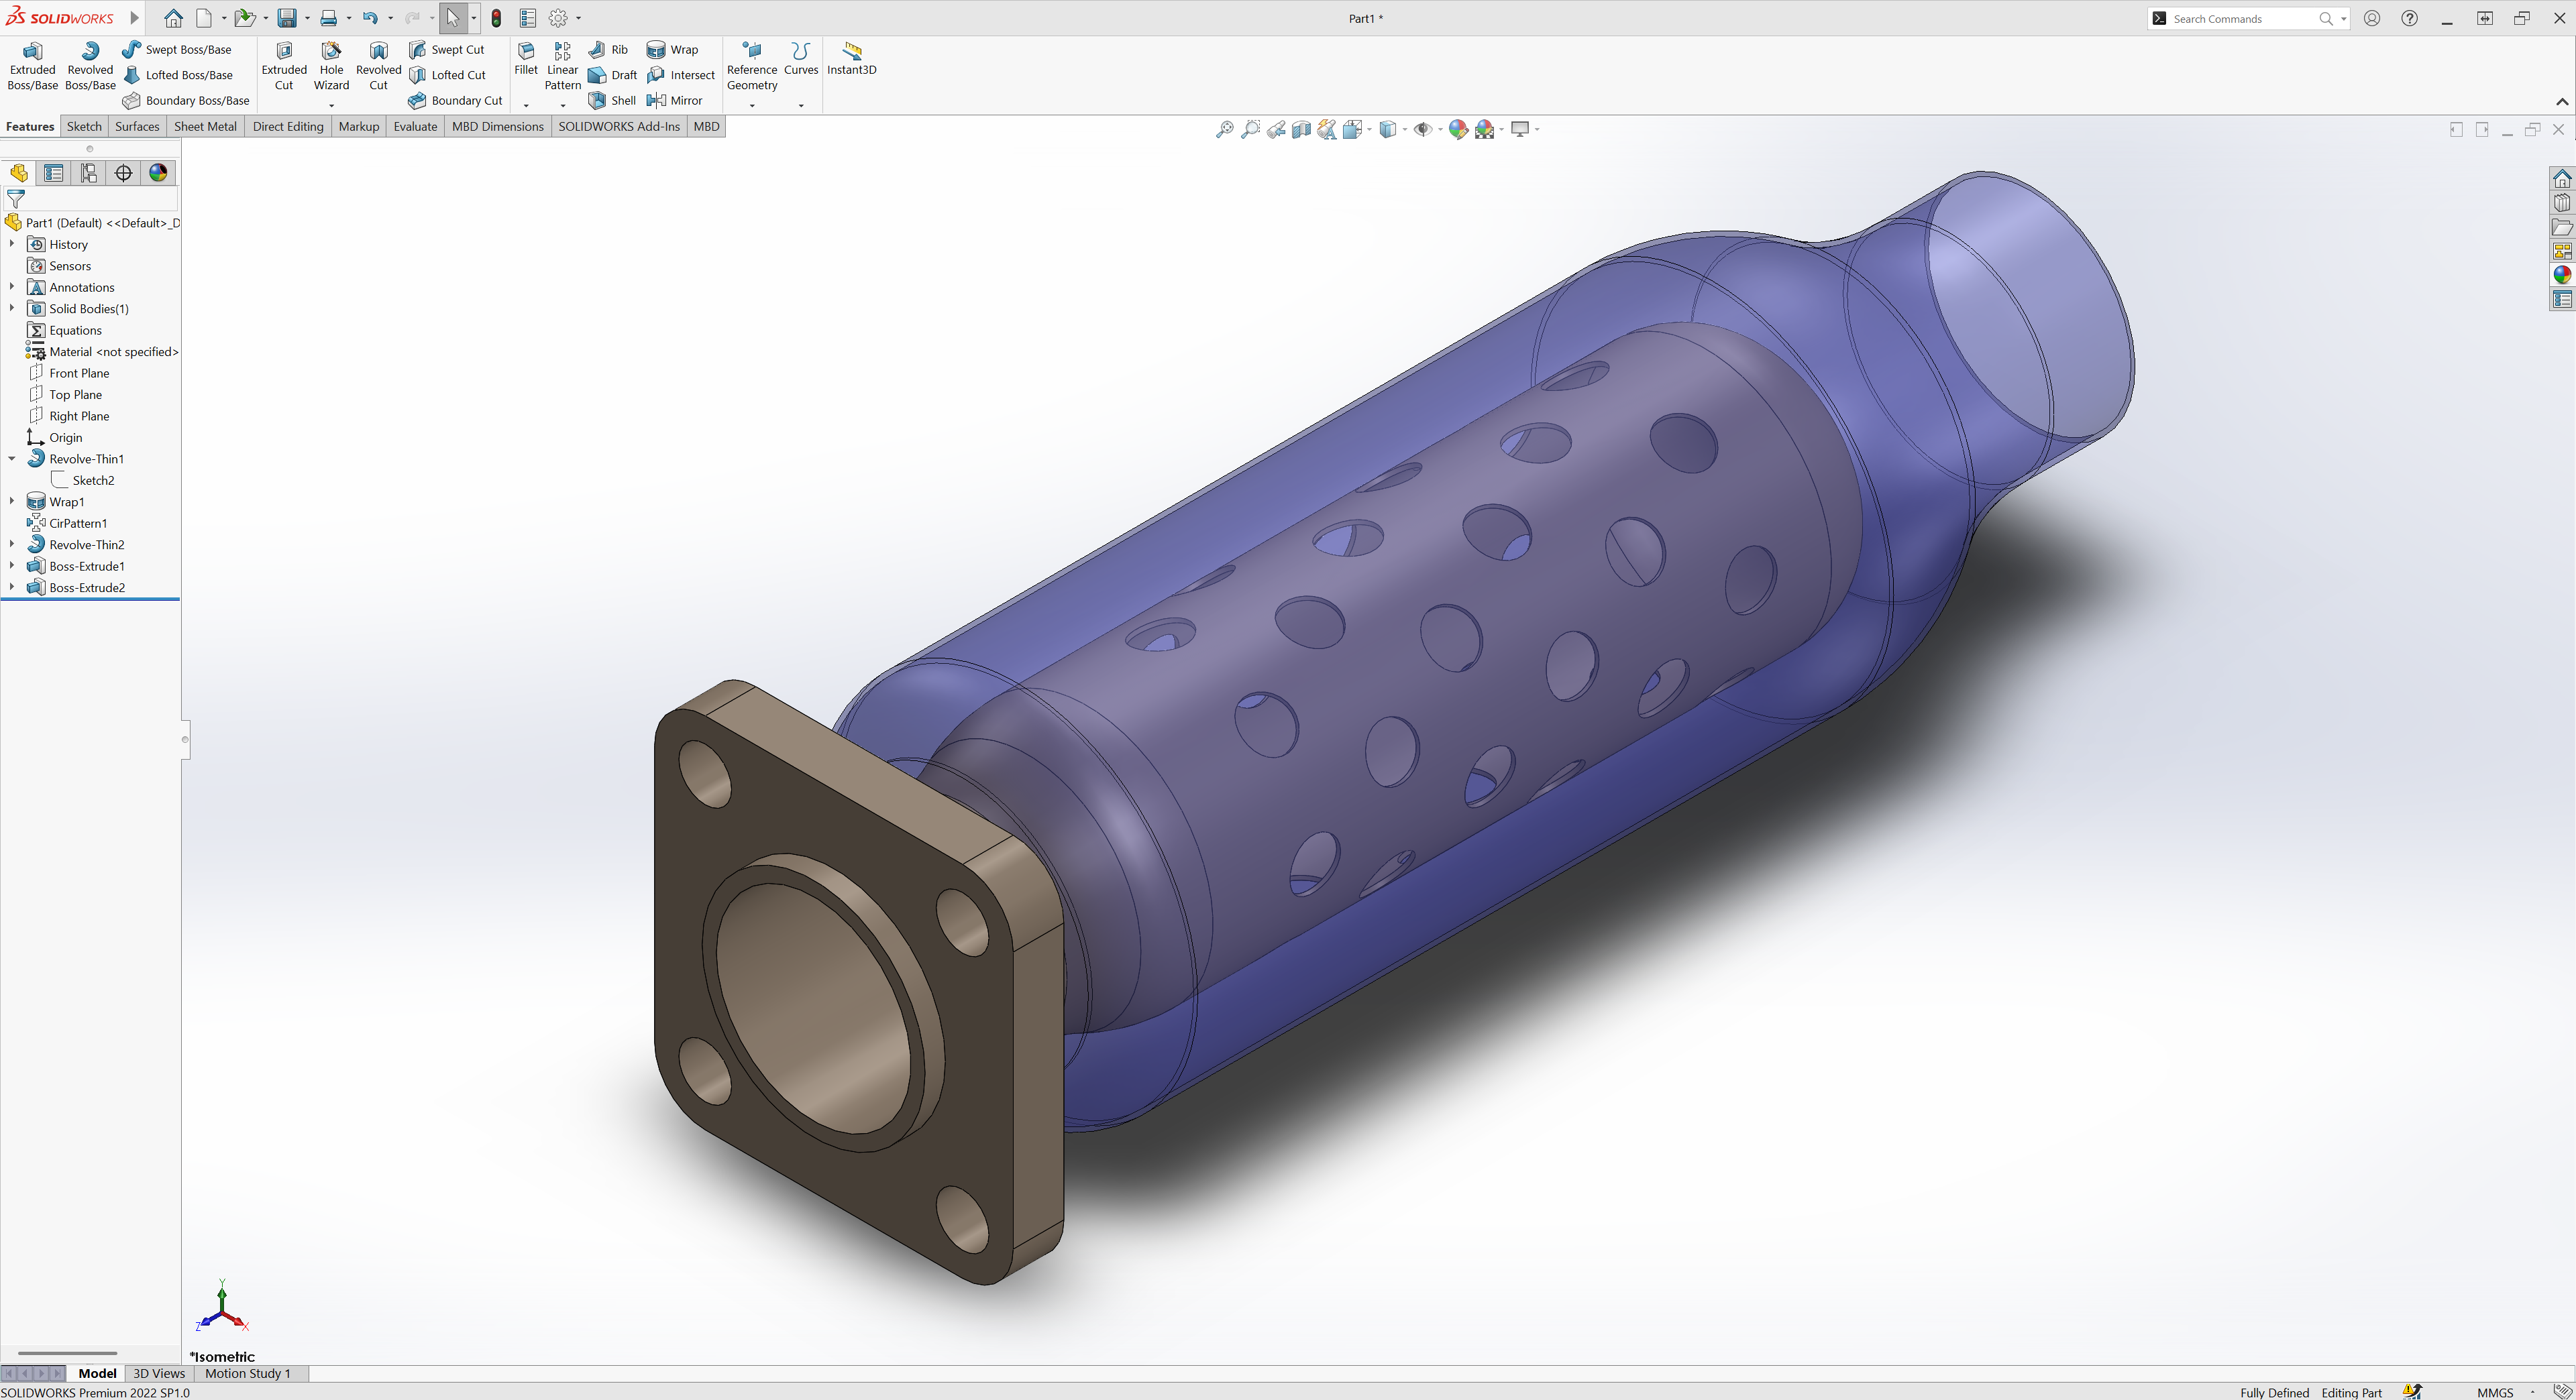Image resolution: width=2576 pixels, height=1400 pixels.
Task: Select the Extruded Cut tool
Action: point(284,66)
